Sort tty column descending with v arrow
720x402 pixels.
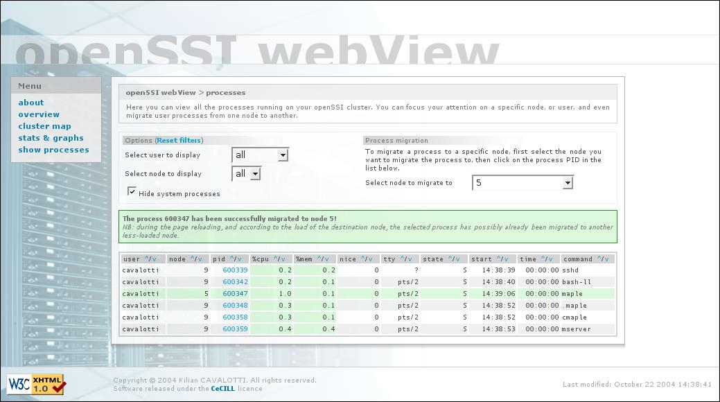pyautogui.click(x=409, y=259)
